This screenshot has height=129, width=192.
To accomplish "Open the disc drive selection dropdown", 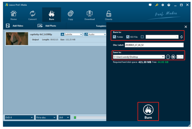I will (x=162, y=37).
